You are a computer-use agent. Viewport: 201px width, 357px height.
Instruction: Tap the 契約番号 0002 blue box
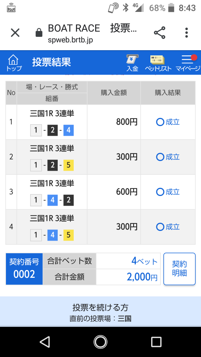point(24,269)
